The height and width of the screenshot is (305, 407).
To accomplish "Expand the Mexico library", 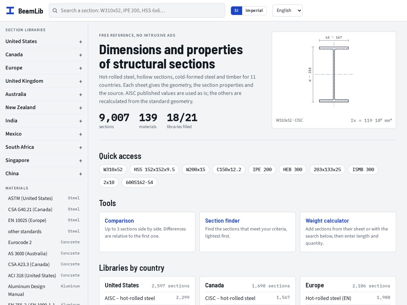I will pyautogui.click(x=44, y=134).
